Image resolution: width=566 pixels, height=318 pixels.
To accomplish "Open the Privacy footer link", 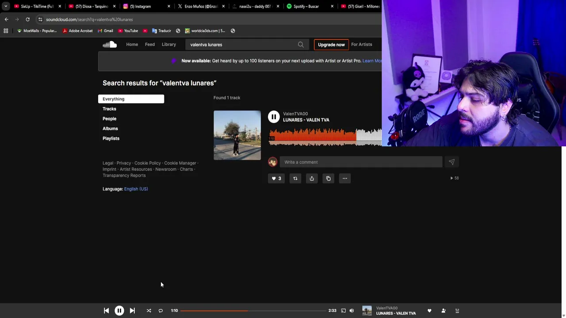I will pyautogui.click(x=124, y=163).
